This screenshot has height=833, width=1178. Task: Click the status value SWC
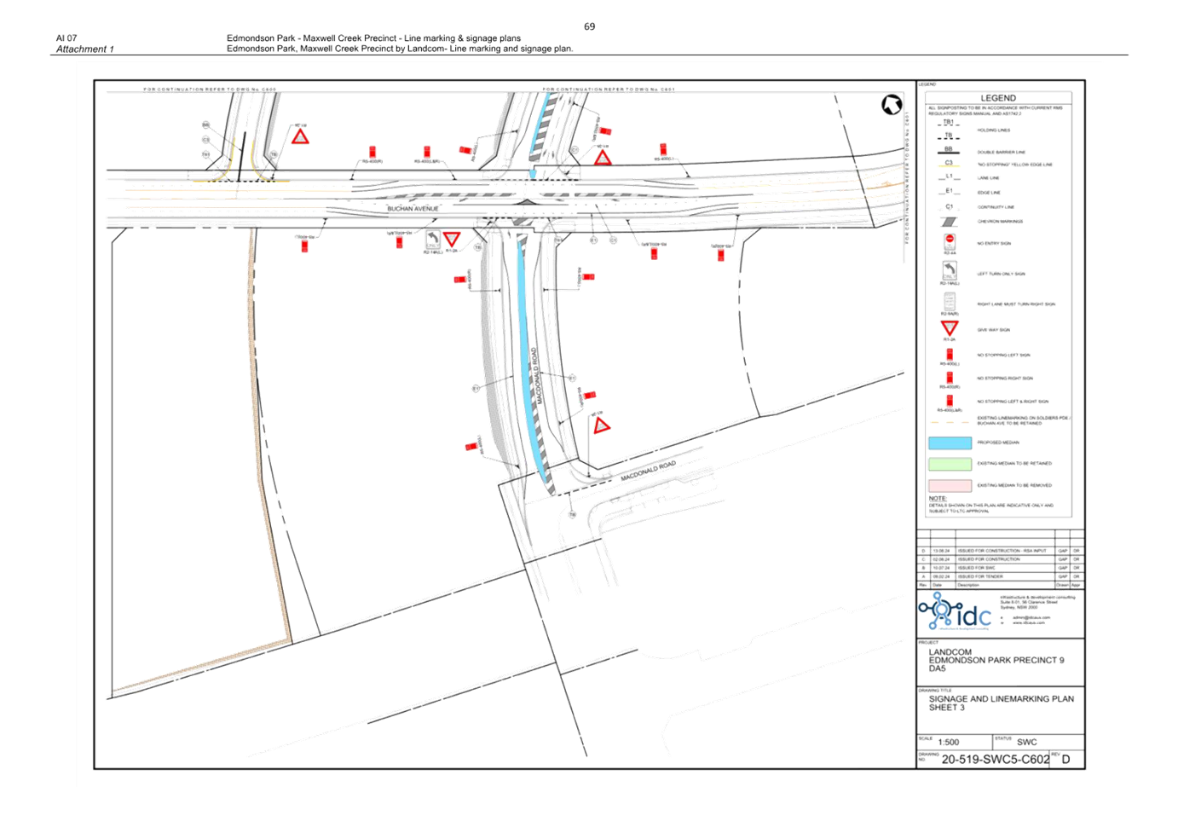pos(1027,743)
